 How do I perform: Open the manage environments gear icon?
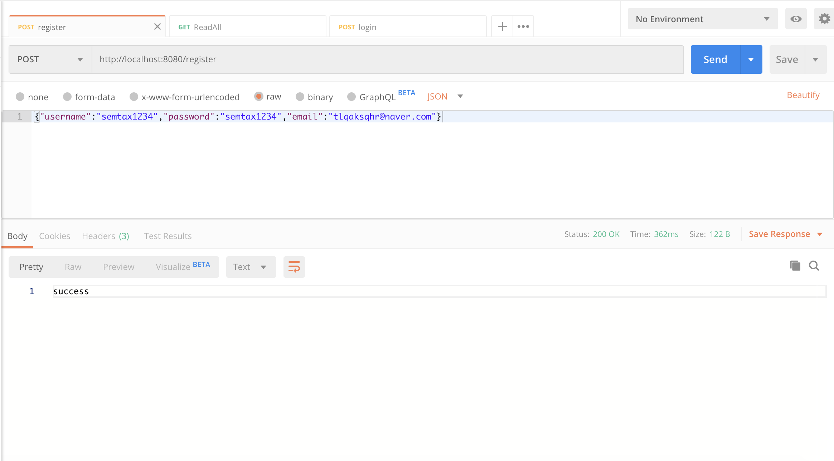pyautogui.click(x=824, y=19)
